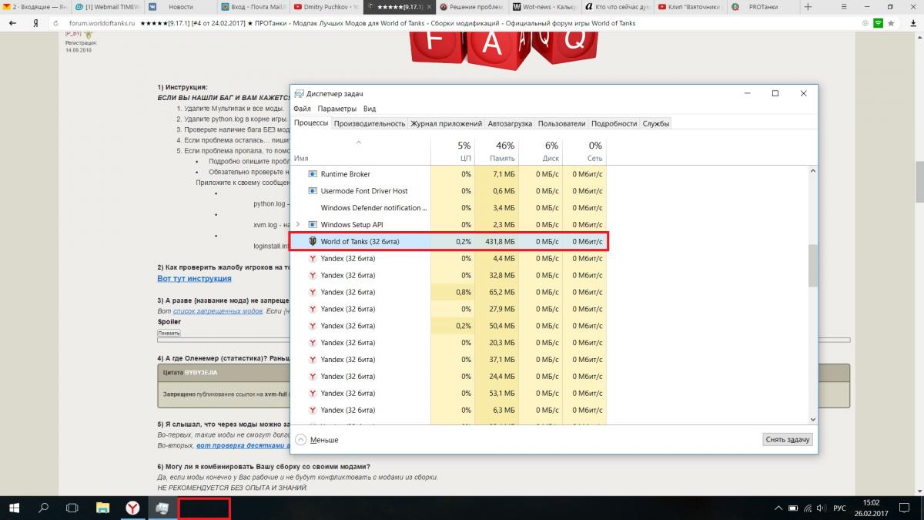The height and width of the screenshot is (520, 924).
Task: Open File Explorer from the taskbar
Action: [x=102, y=508]
